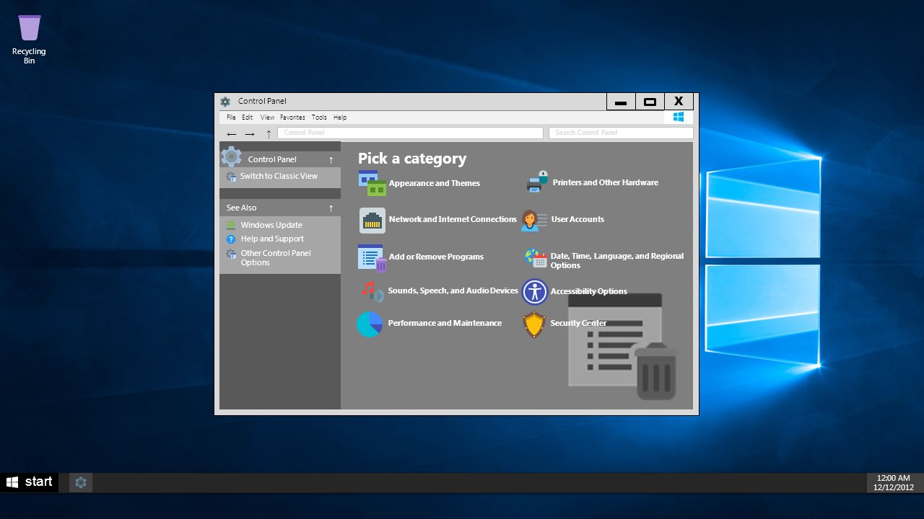924x519 pixels.
Task: Open the Windows Update link
Action: 271,225
